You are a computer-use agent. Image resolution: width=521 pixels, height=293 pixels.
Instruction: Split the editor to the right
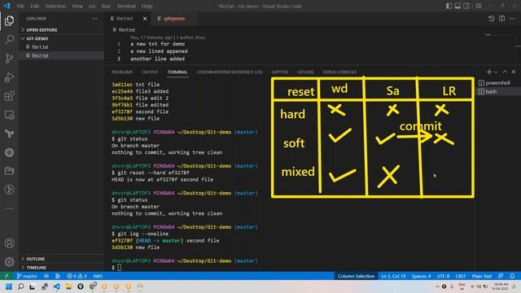501,19
